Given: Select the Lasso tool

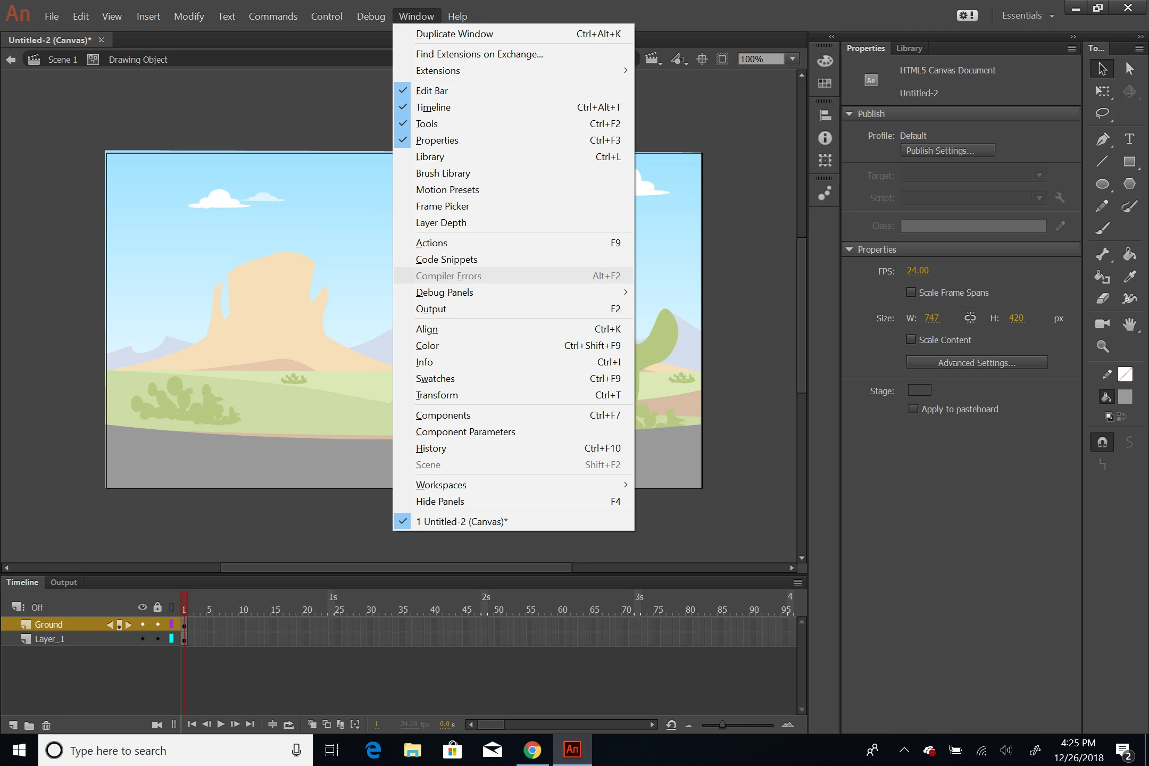Looking at the screenshot, I should pos(1102,113).
